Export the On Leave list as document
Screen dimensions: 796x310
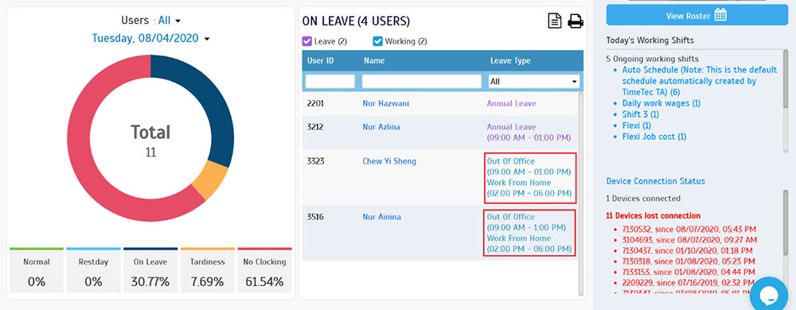click(555, 21)
